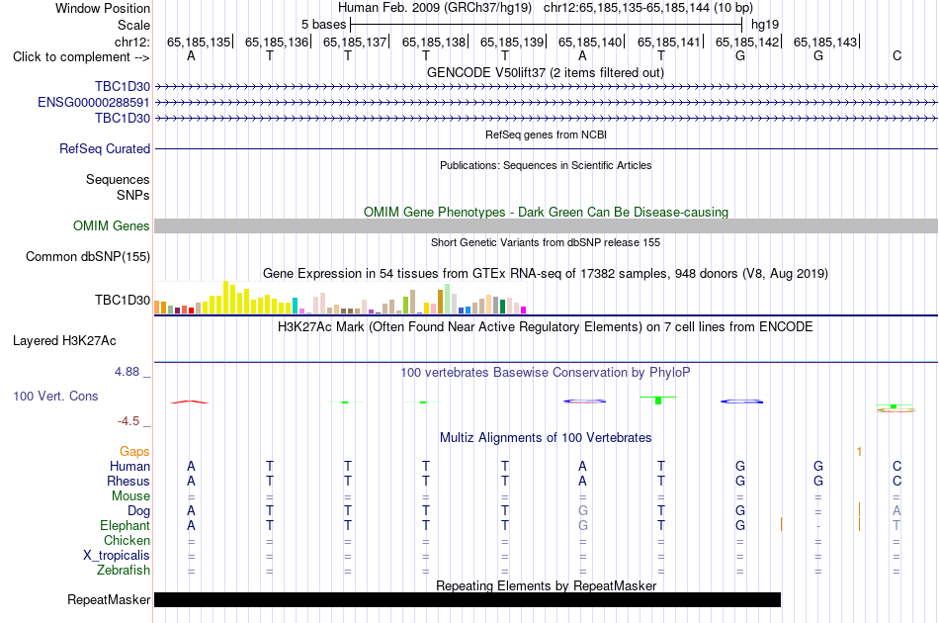Viewport: 939px width, 623px height.
Task: Open the RefSeq Curated track label
Action: coord(104,148)
